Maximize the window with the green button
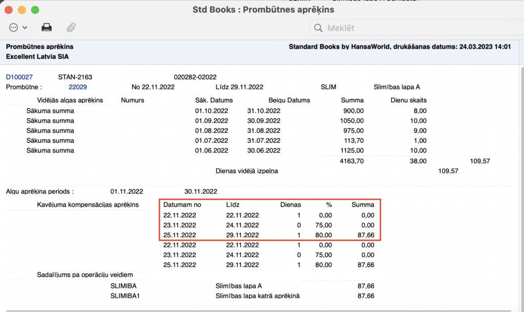 pyautogui.click(x=35, y=10)
